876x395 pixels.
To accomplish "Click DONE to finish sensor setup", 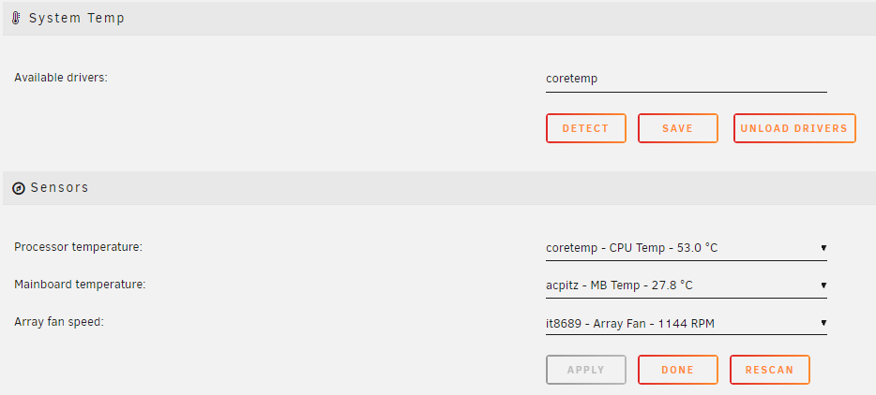I will click(678, 370).
